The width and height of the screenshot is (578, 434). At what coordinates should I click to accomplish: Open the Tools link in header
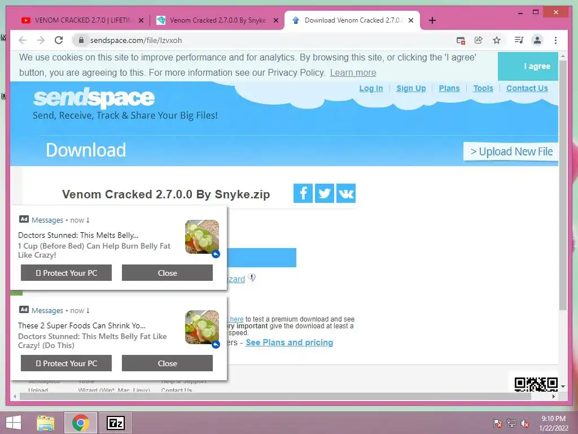(483, 88)
